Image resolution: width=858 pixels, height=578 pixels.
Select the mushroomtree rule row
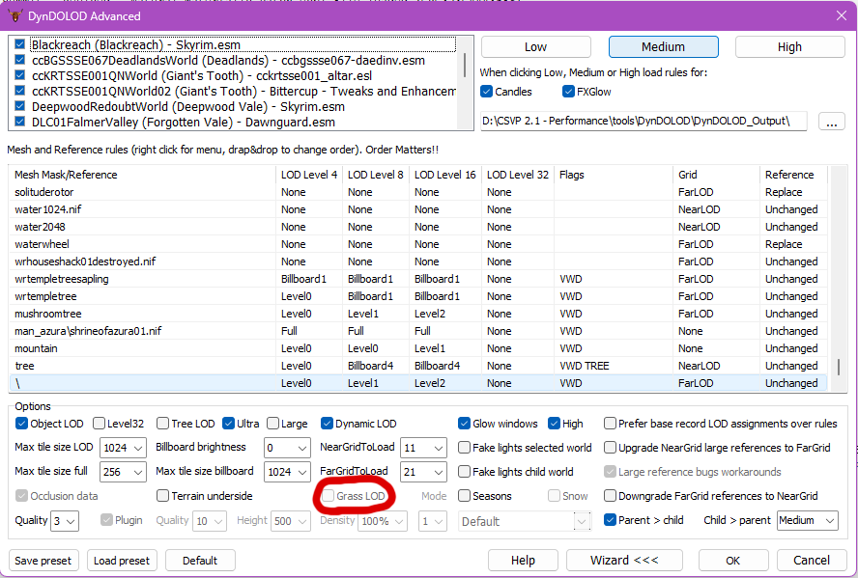[x=46, y=314]
